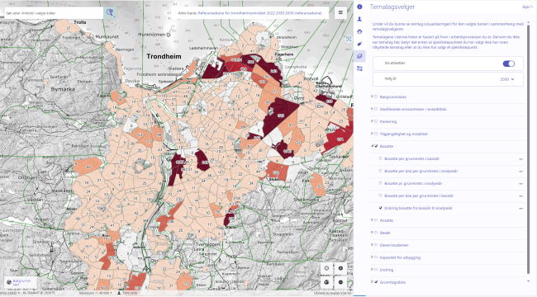The height and width of the screenshot is (297, 537).
Task: Click the zoom out minus button
Action: [340, 282]
